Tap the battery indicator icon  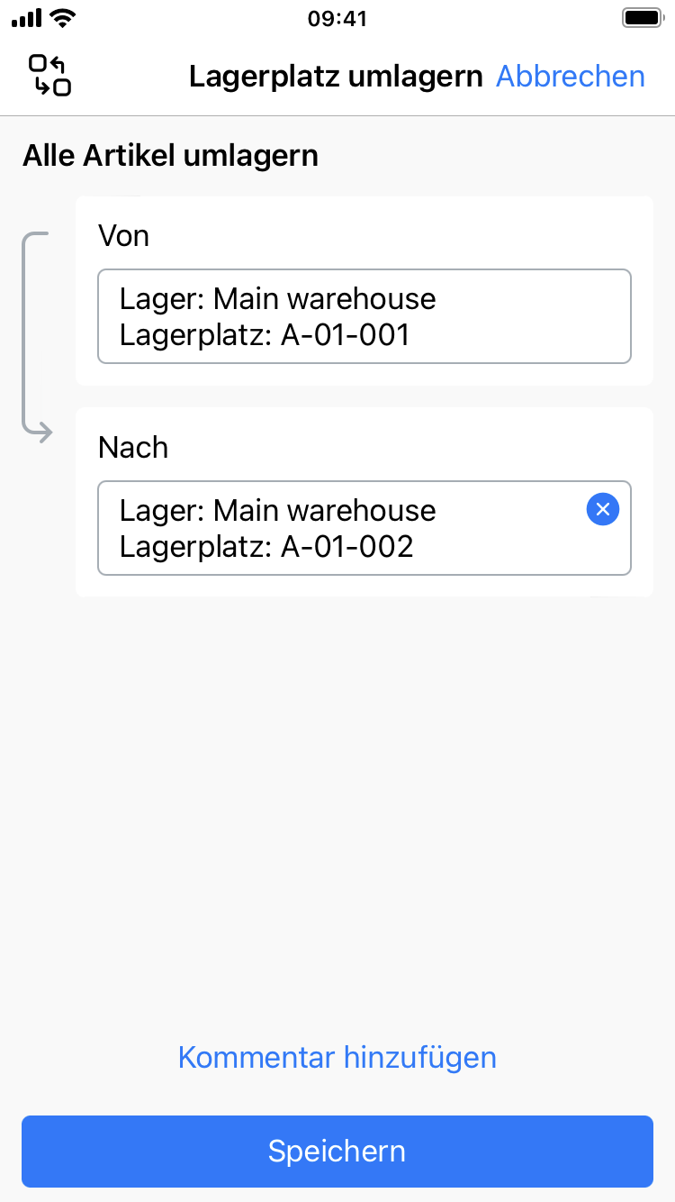coord(643,18)
